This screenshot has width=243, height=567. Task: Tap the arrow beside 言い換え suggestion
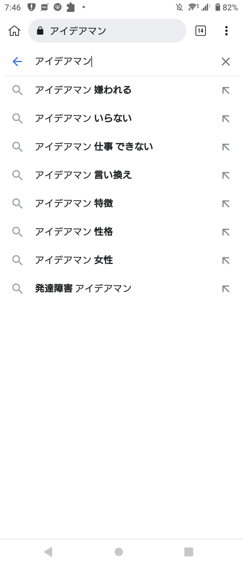point(226,175)
